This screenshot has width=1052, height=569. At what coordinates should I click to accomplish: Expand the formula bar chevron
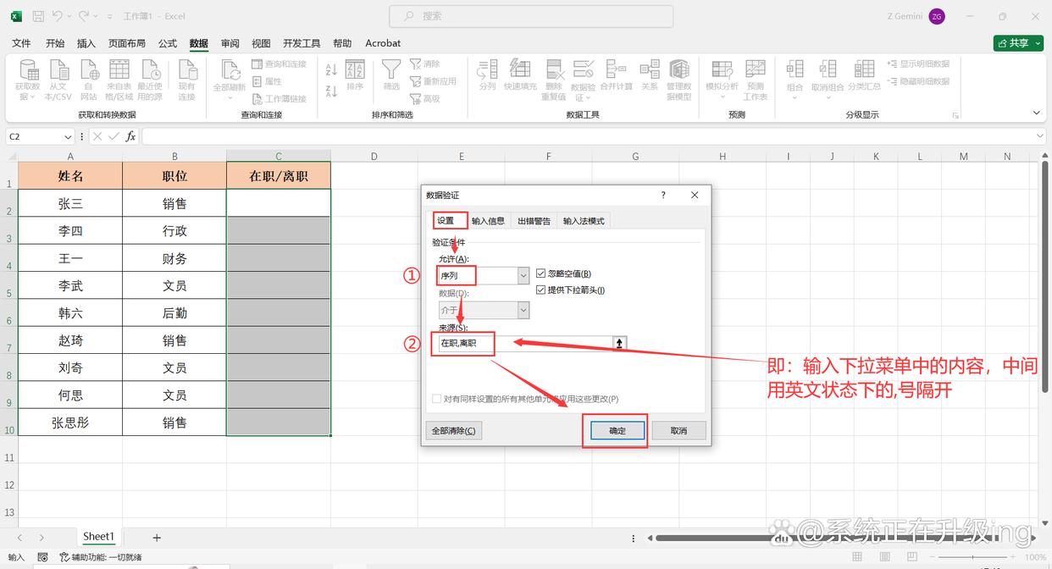[x=1041, y=136]
